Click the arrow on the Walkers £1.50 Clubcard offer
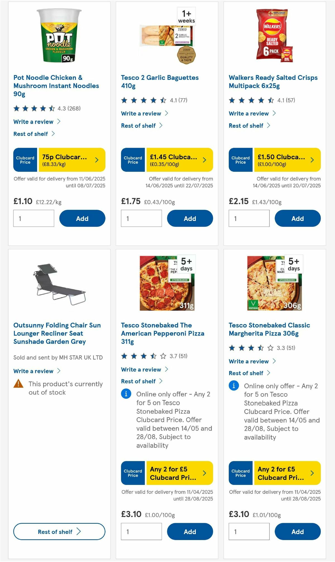Image resolution: width=335 pixels, height=562 pixels. tap(312, 160)
